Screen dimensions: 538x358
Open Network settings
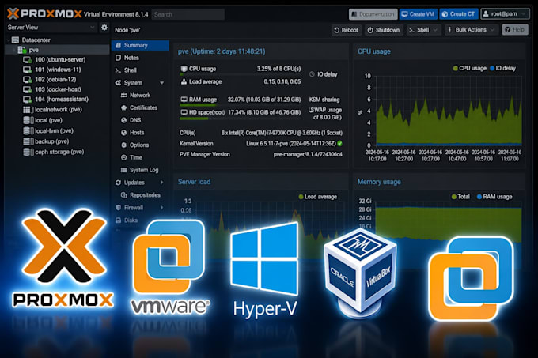click(135, 96)
